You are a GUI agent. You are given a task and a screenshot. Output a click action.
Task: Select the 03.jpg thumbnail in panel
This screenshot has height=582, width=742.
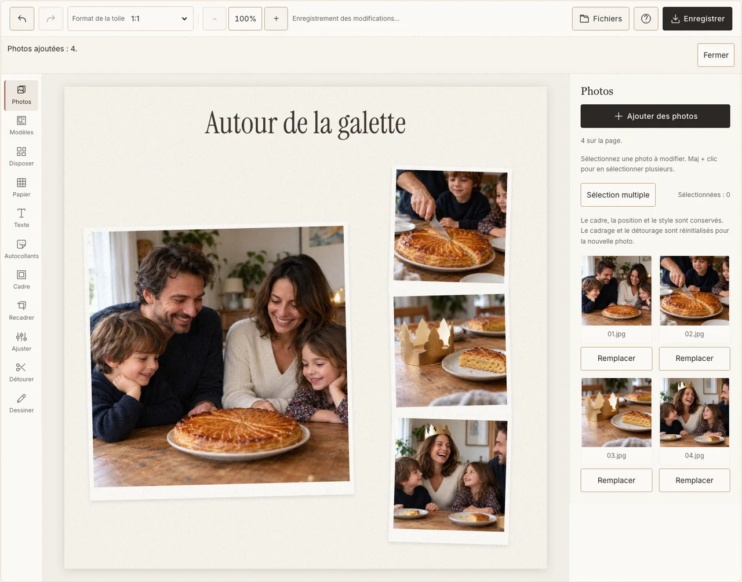[x=616, y=412]
